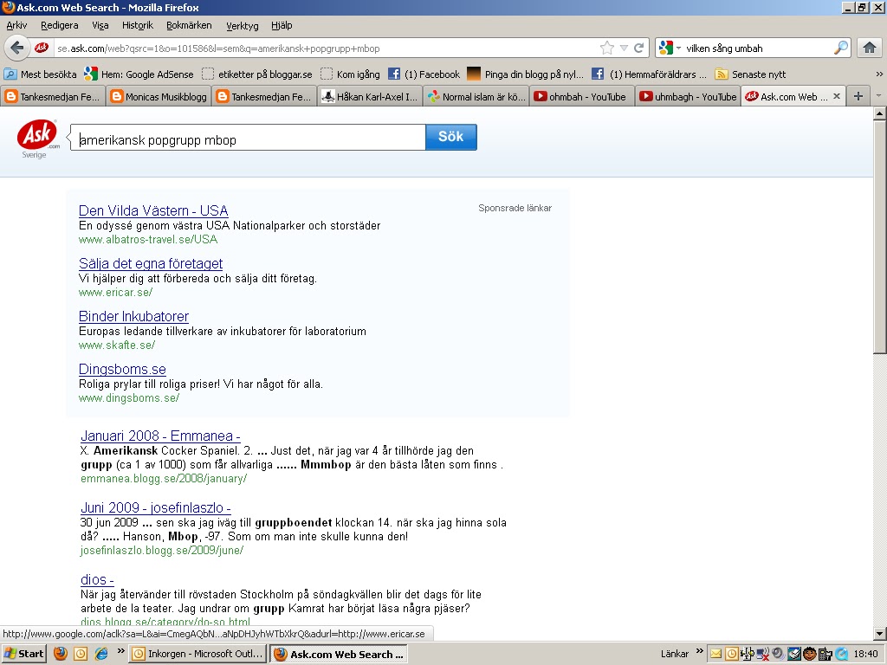Open the Senaste nytt RSS feed bookmark
The width and height of the screenshot is (887, 665).
[x=751, y=74]
